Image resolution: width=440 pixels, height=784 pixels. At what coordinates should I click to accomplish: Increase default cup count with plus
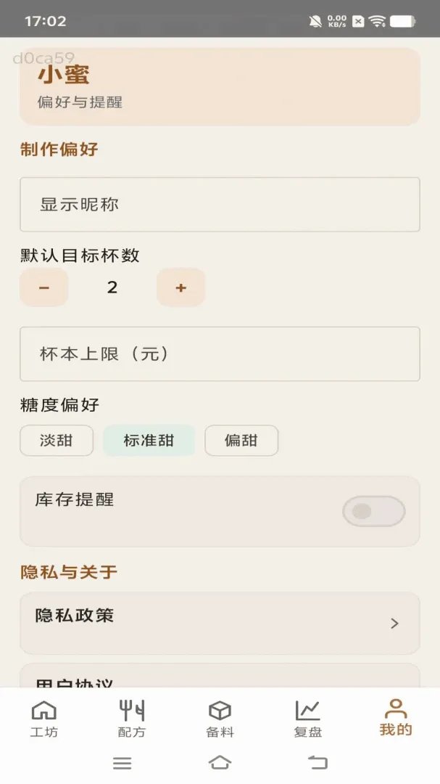[x=180, y=287]
